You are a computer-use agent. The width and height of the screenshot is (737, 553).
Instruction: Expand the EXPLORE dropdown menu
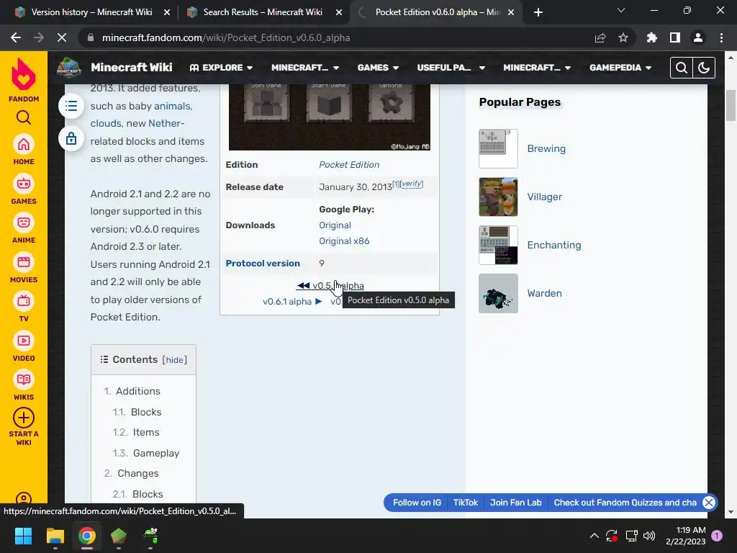click(222, 68)
